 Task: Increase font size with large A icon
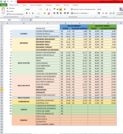pos(47,9)
